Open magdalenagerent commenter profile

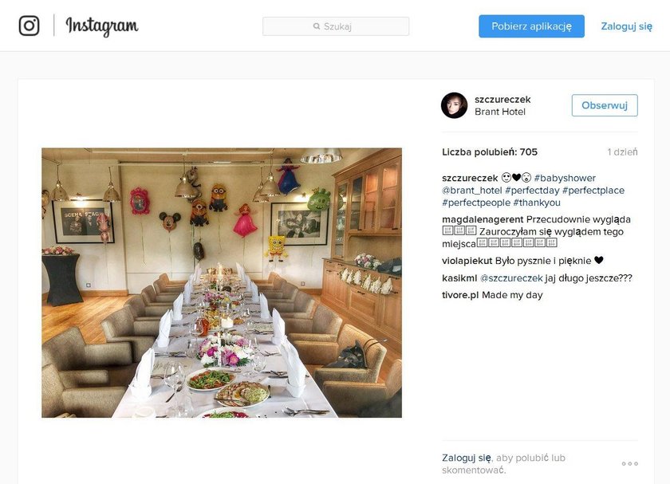(483, 219)
